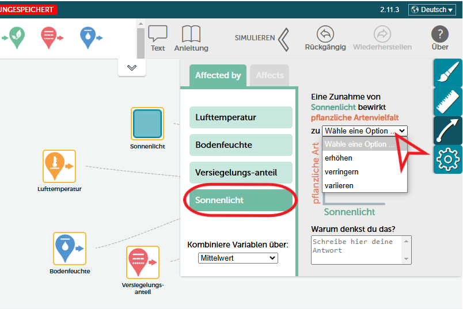Select the Bodenfeuchte node on canvas
Screen dimensions: 463x309
[70, 248]
